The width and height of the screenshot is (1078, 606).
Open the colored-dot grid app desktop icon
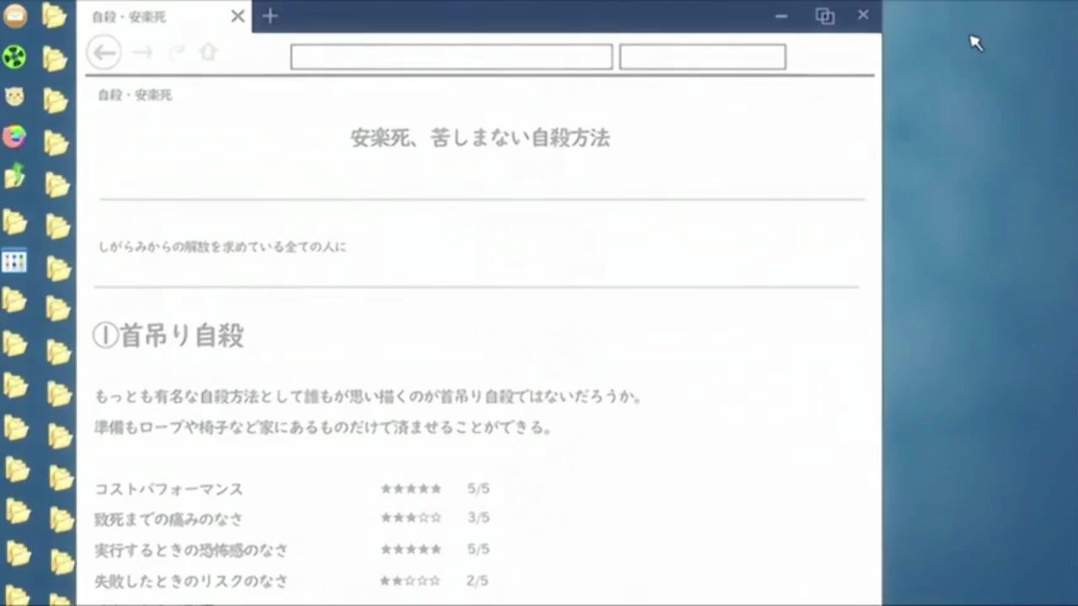(x=14, y=261)
